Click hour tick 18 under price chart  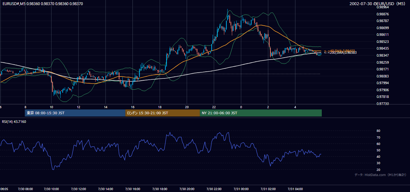pyautogui.click(x=159, y=107)
